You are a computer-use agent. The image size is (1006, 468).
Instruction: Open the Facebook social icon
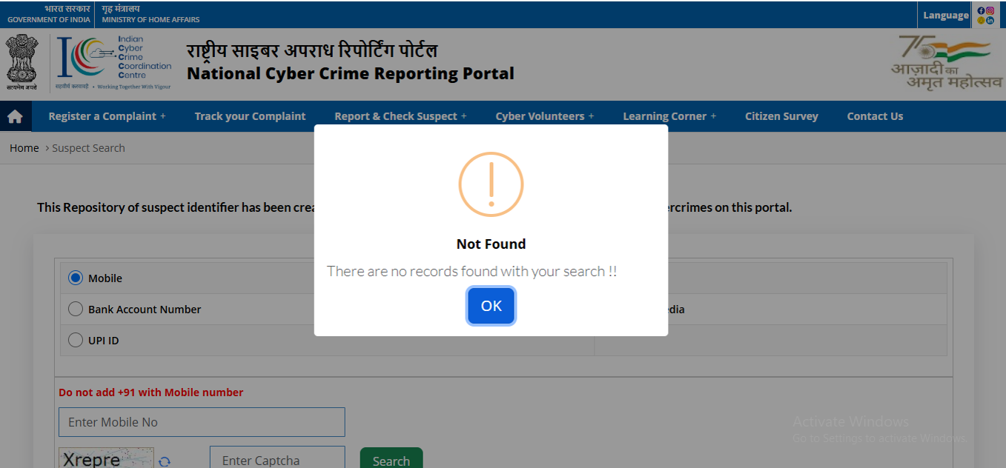tap(982, 10)
